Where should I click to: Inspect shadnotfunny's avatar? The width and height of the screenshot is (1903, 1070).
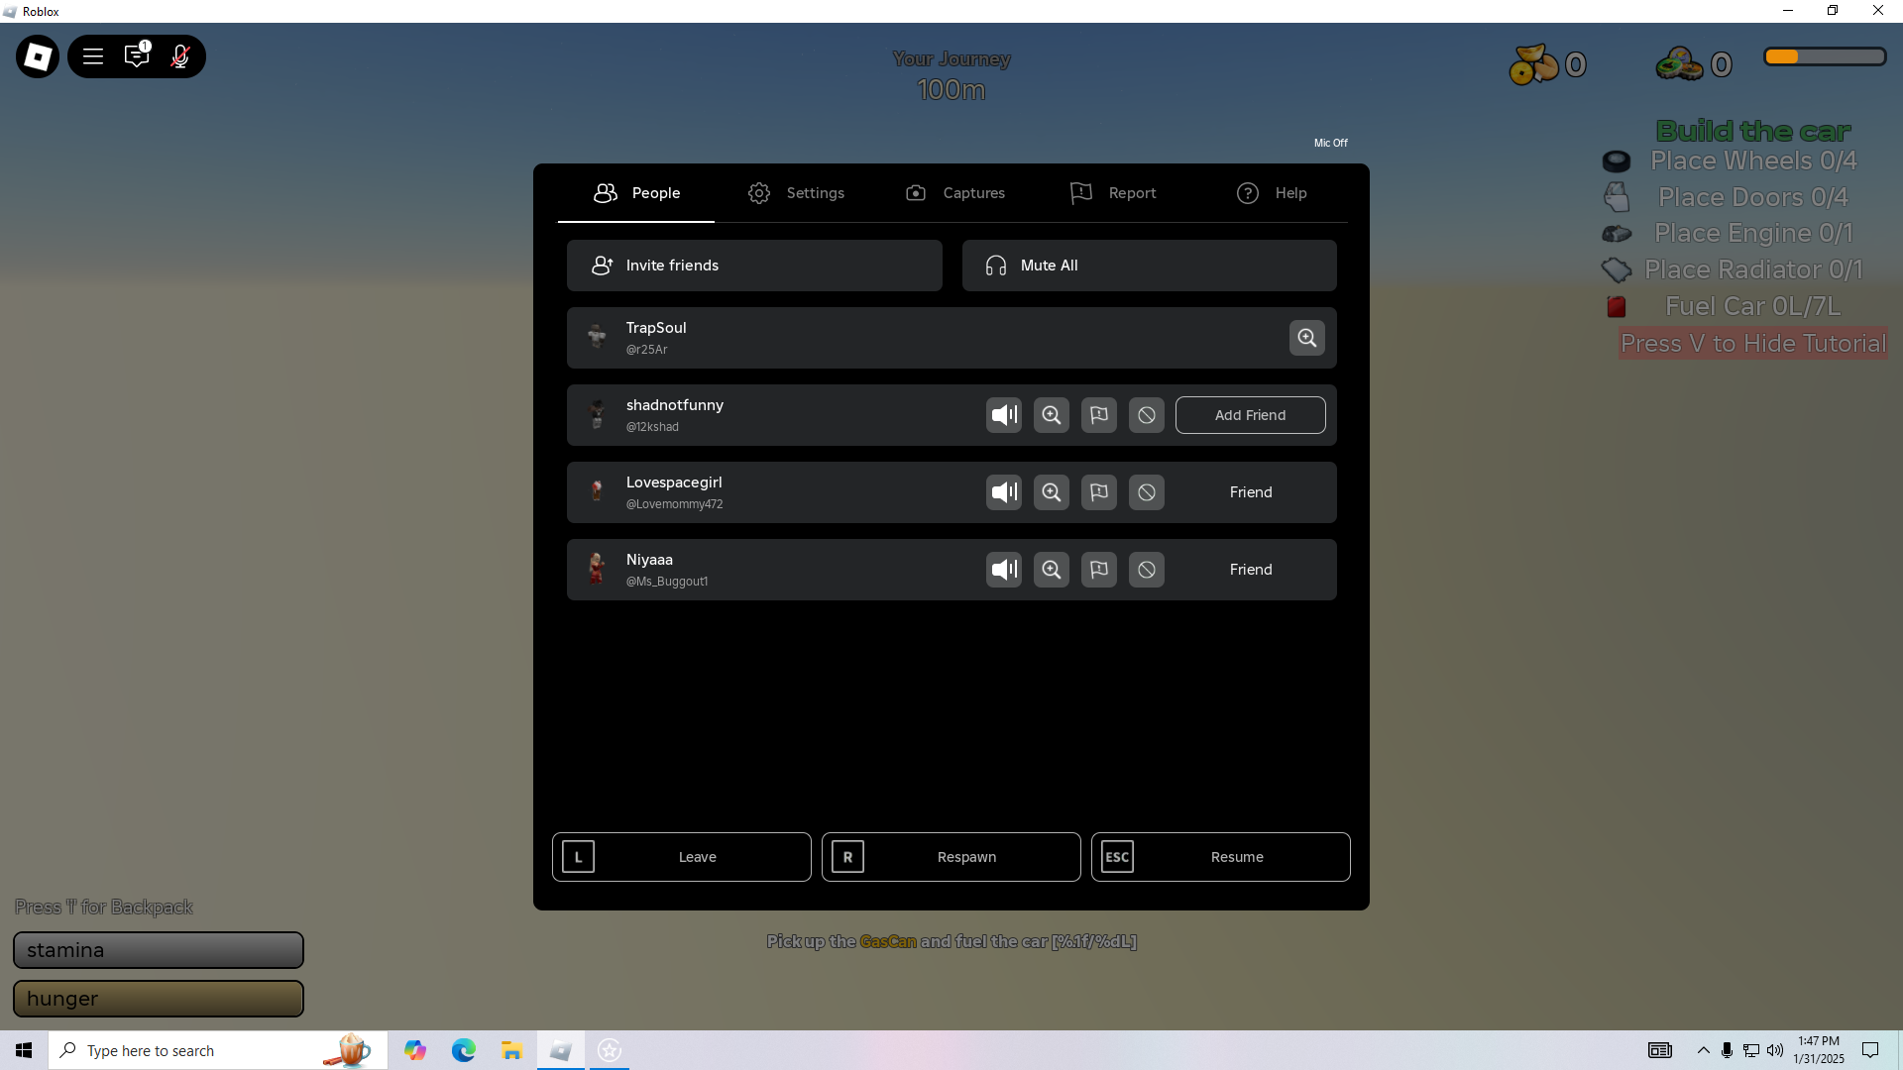point(1052,415)
